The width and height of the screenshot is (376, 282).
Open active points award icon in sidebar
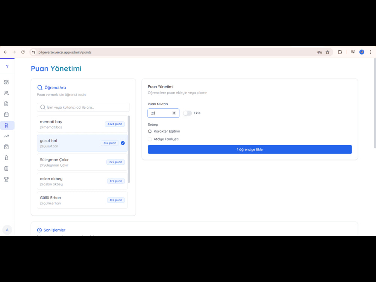pyautogui.click(x=6, y=126)
